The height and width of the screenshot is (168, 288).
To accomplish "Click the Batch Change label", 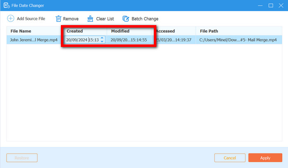I will (145, 19).
